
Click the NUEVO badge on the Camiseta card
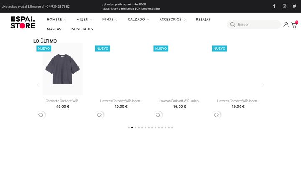[44, 48]
